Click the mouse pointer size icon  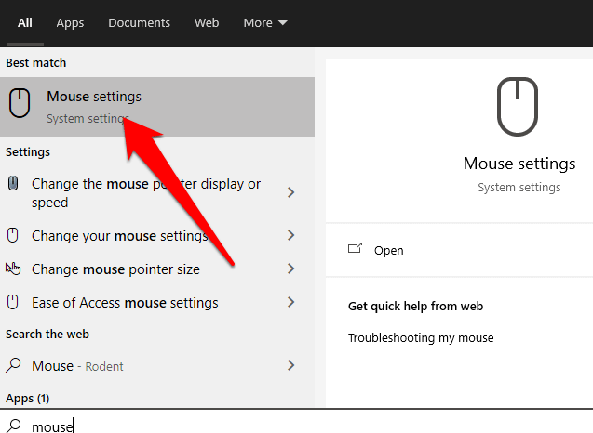(13, 269)
